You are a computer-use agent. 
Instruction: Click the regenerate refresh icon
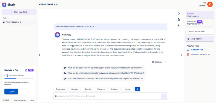click(179, 13)
